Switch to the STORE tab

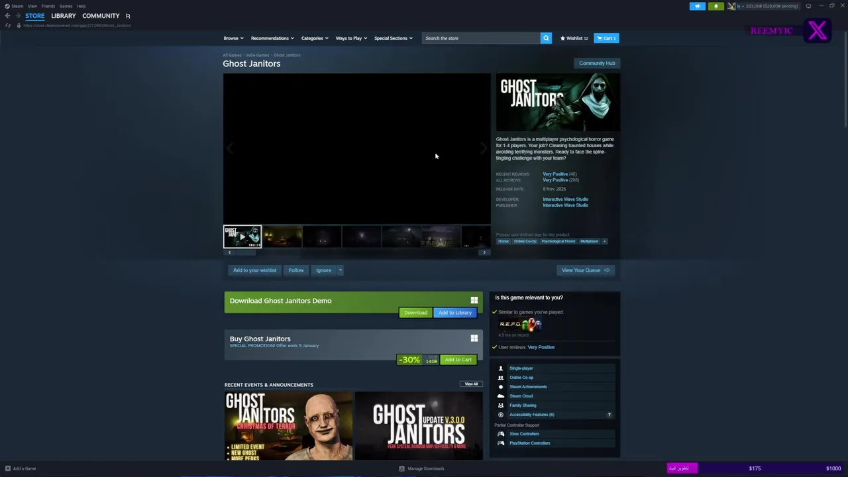pyautogui.click(x=35, y=16)
